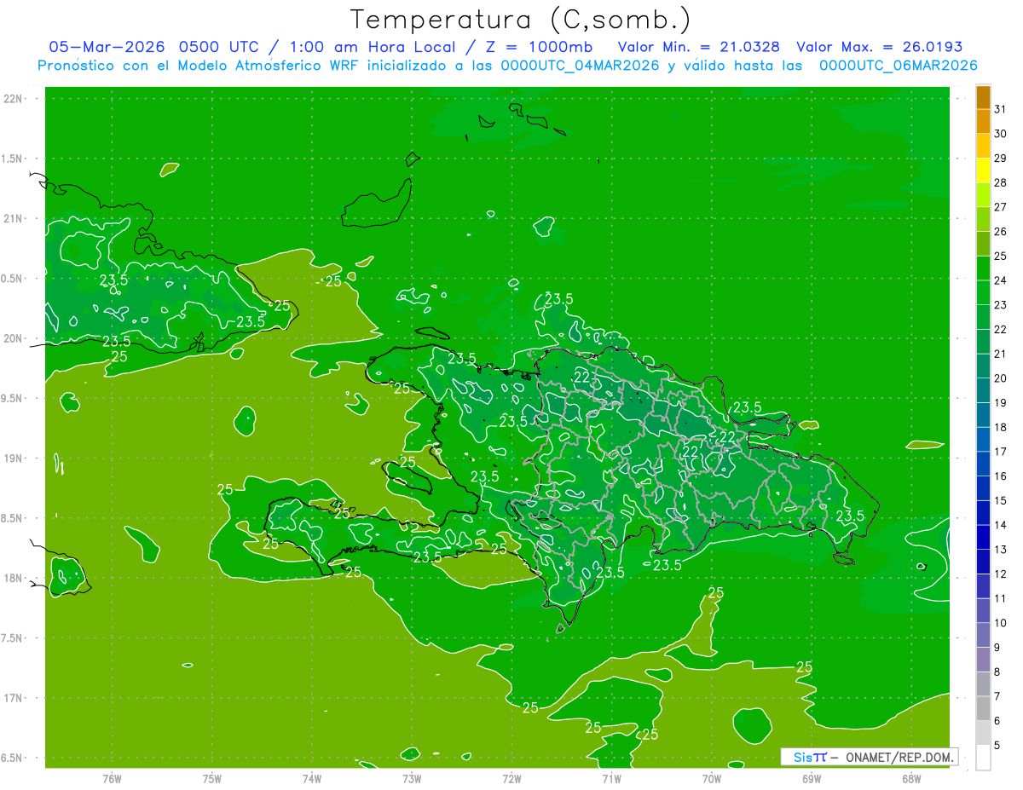
Task: Click the '17N' latitude axis label
Action: click(12, 698)
